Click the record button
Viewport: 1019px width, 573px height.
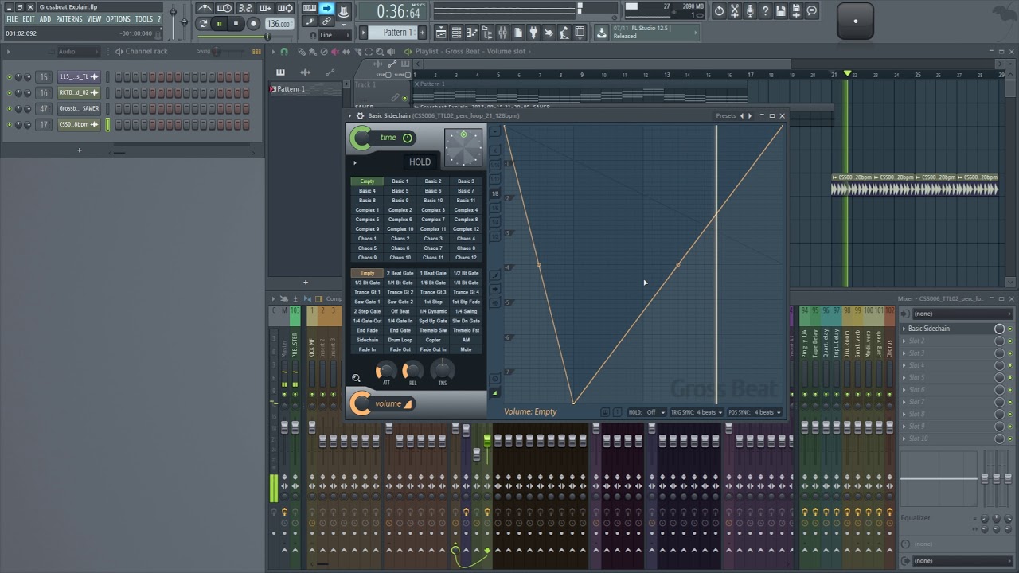tap(253, 24)
